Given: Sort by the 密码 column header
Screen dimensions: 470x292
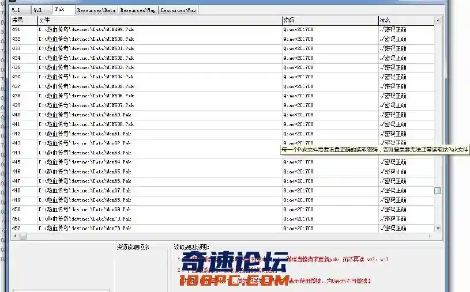Looking at the screenshot, I should (330, 20).
